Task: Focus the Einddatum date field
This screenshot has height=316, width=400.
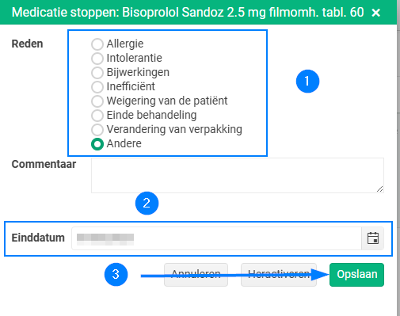Action: [216, 238]
